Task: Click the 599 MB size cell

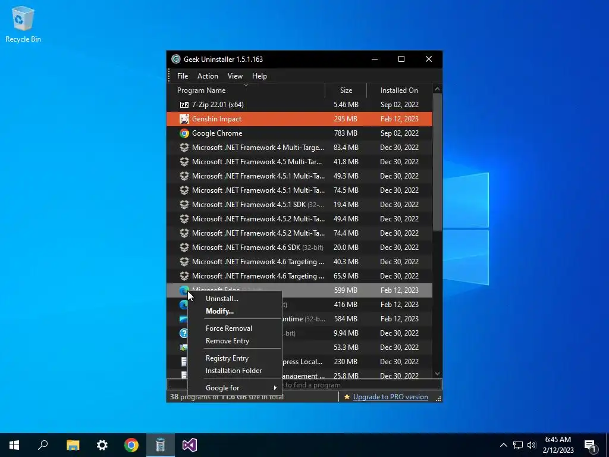Action: [346, 290]
